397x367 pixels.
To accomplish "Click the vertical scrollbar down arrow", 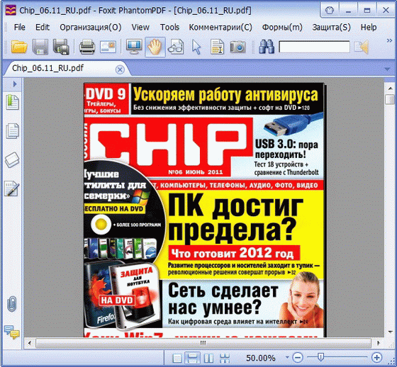I will pyautogui.click(x=390, y=332).
